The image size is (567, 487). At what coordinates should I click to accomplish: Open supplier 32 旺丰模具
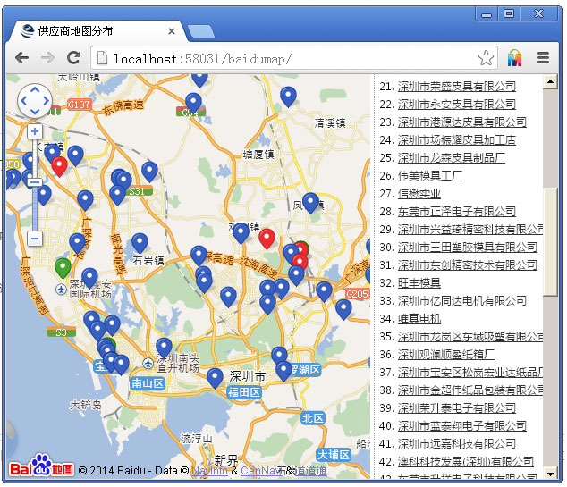tap(419, 283)
